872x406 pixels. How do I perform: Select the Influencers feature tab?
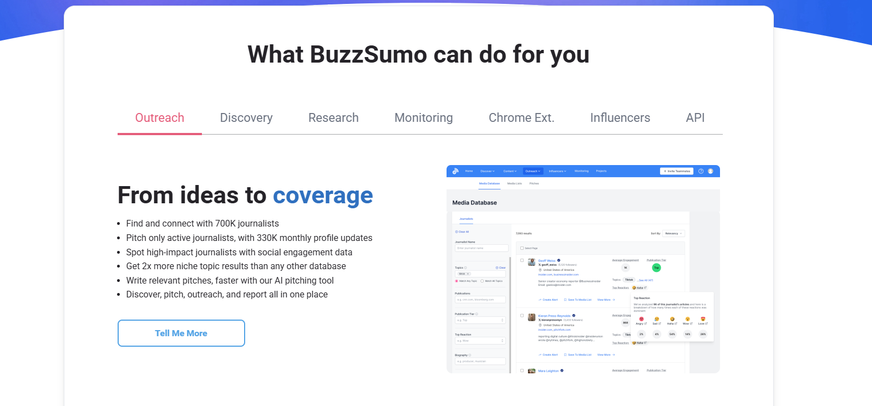(x=620, y=118)
